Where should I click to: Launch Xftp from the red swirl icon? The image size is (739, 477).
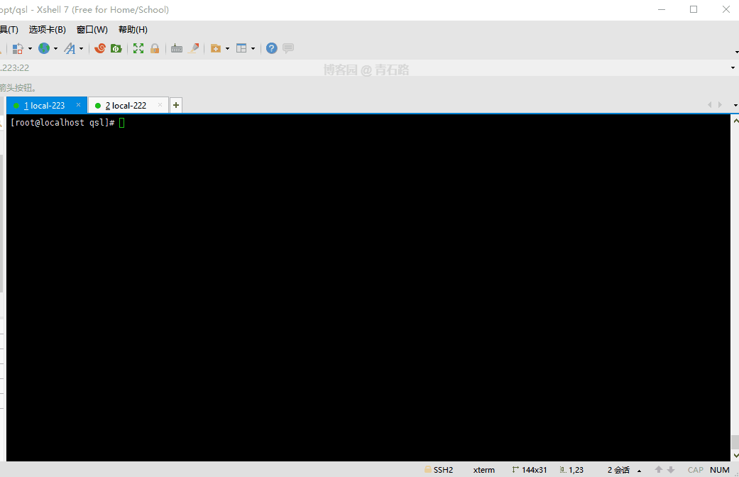[x=100, y=48]
